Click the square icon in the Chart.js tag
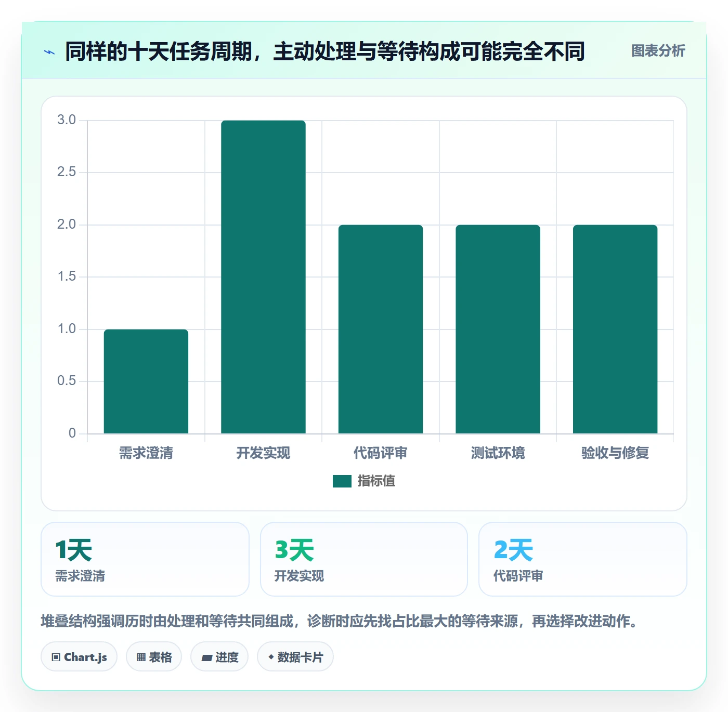 pyautogui.click(x=56, y=657)
